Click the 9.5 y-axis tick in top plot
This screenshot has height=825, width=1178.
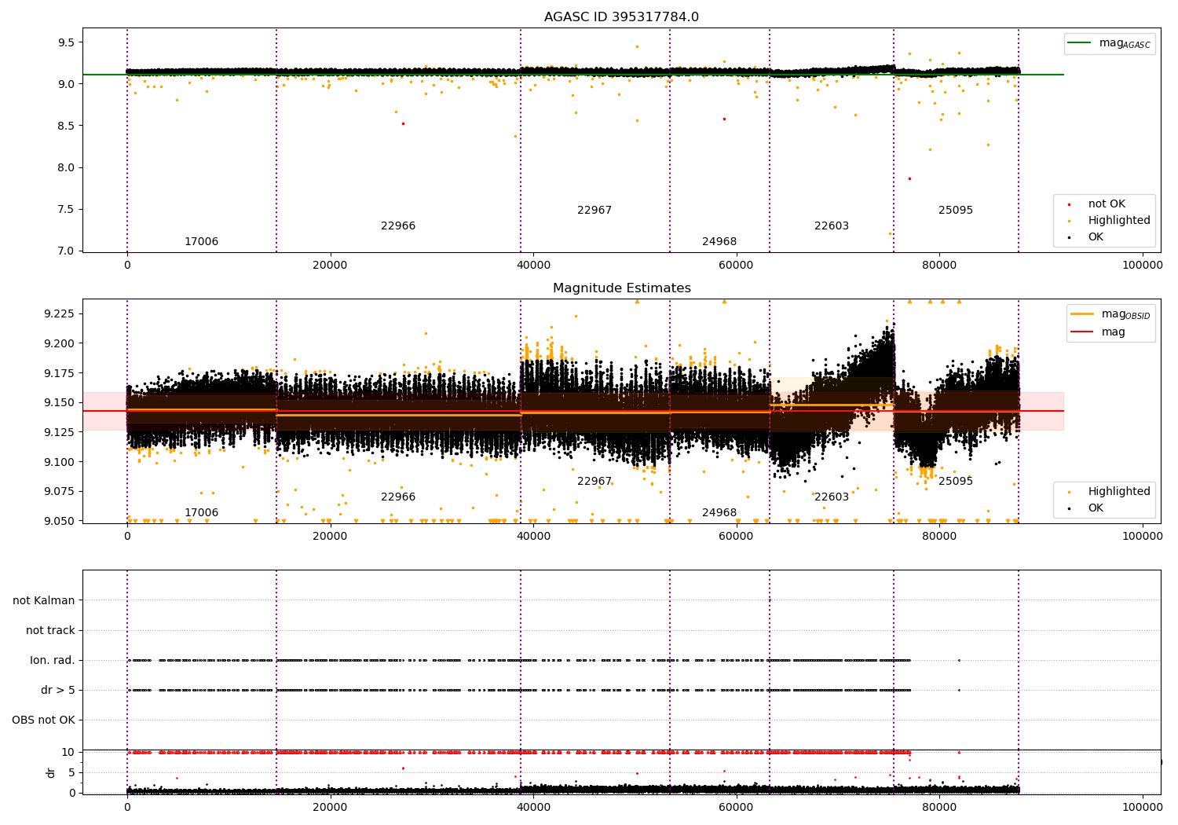tap(67, 42)
